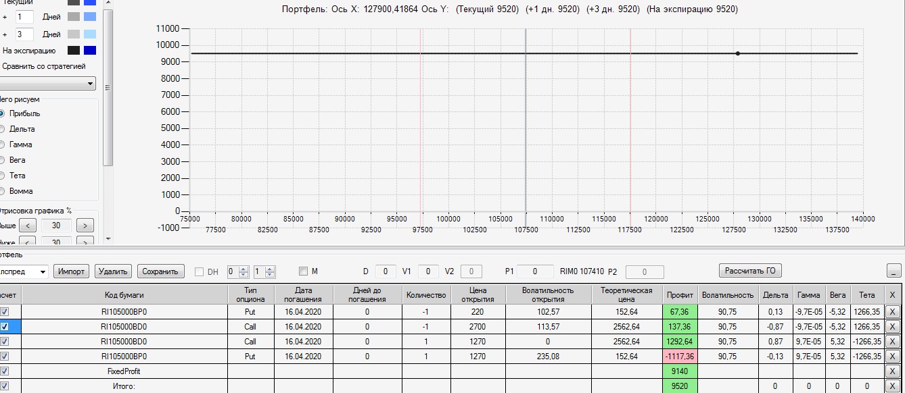This screenshot has width=905, height=393.
Task: Click the Сохранить button
Action: point(161,271)
